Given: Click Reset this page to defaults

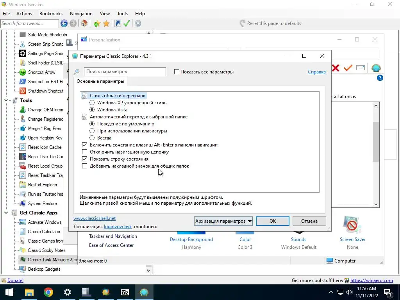Looking at the screenshot, I should click(x=270, y=23).
